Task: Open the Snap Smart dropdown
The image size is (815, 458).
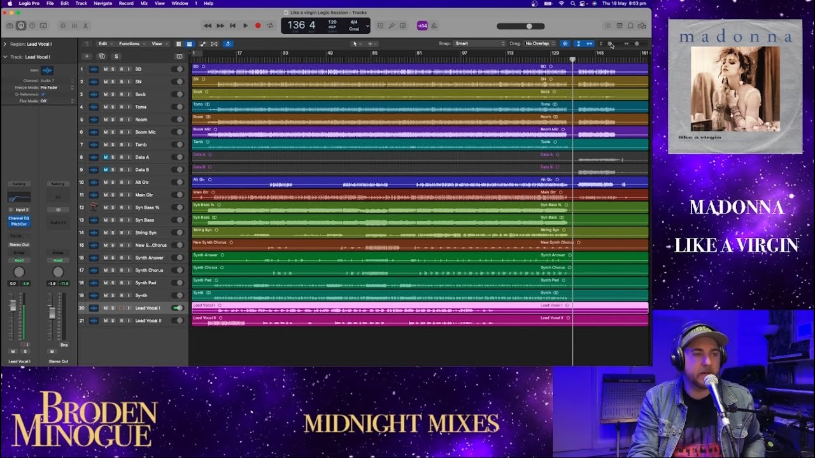Action: 479,44
